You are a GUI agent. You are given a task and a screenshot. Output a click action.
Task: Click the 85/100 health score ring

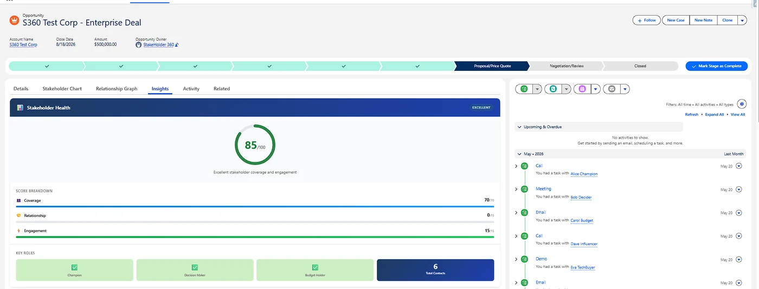255,145
